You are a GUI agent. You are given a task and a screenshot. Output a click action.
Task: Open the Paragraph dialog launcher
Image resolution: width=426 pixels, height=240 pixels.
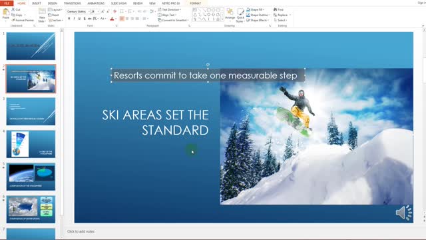pyautogui.click(x=189, y=25)
